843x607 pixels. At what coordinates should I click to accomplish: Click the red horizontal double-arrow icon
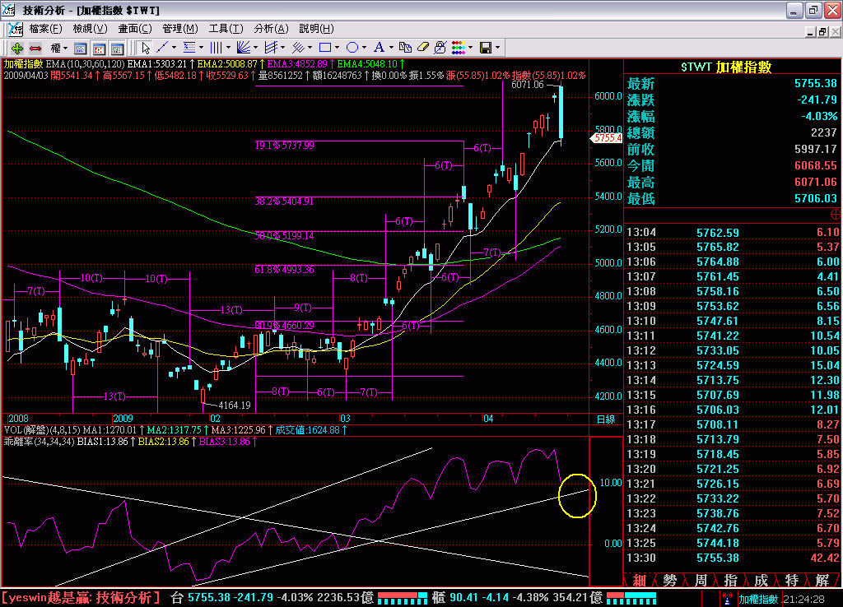pyautogui.click(x=35, y=48)
